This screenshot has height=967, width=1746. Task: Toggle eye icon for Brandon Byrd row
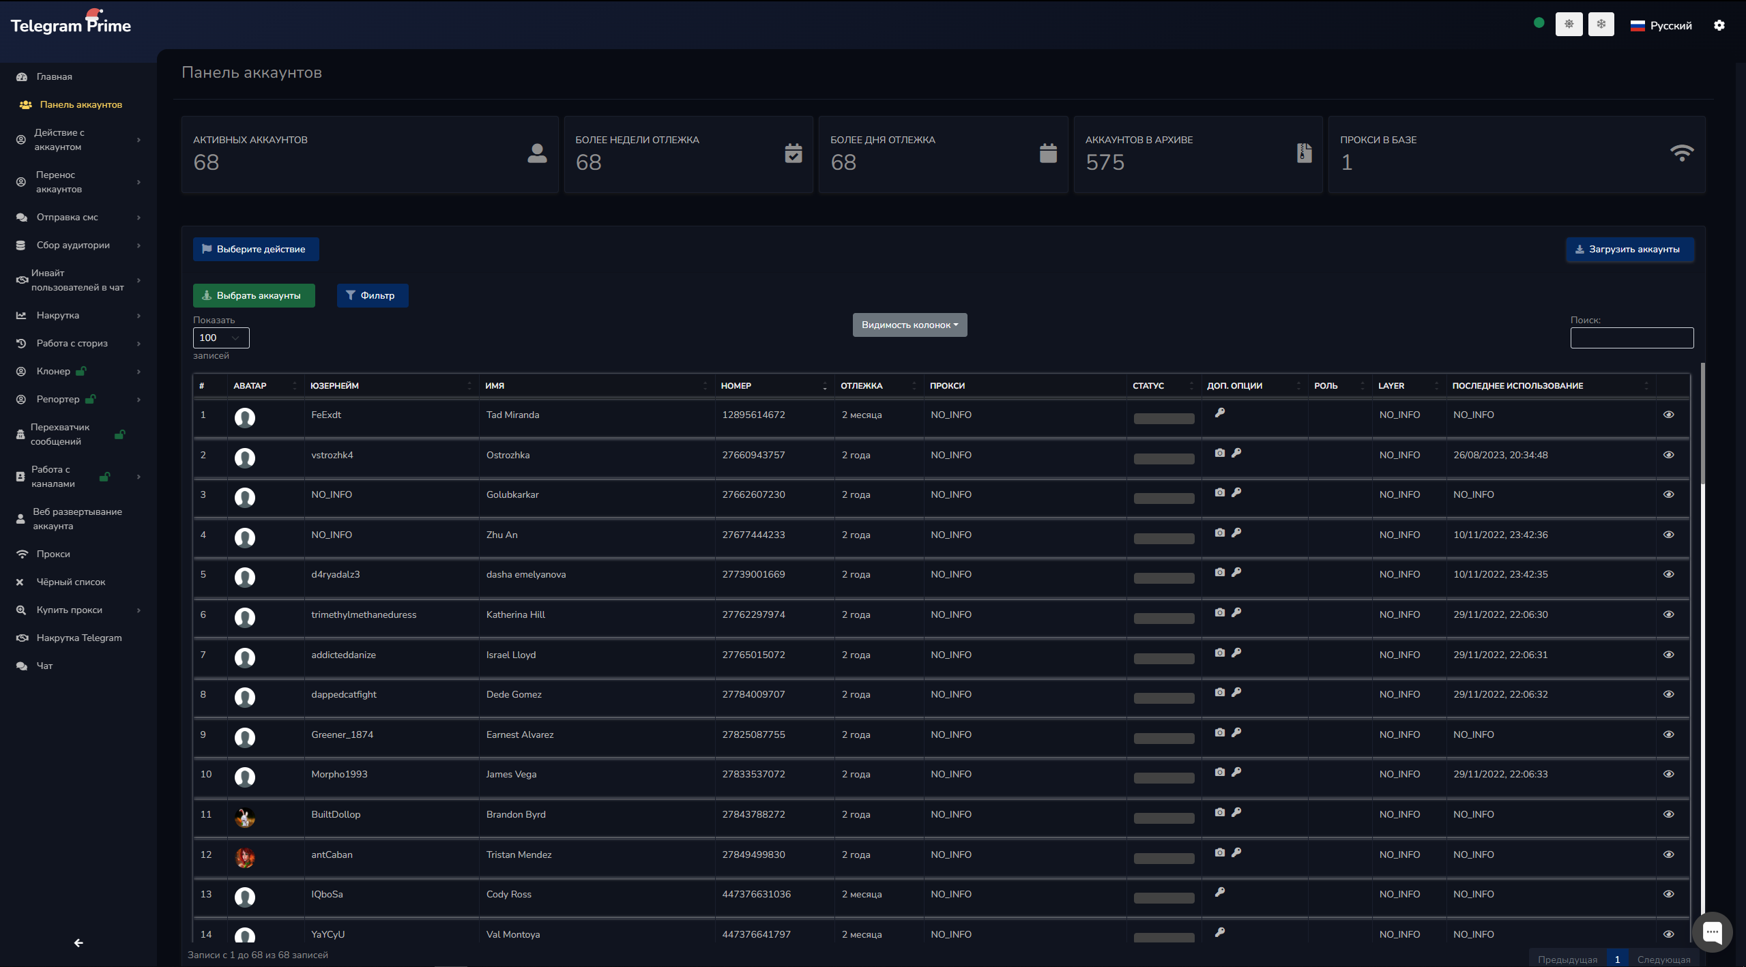pyautogui.click(x=1668, y=814)
